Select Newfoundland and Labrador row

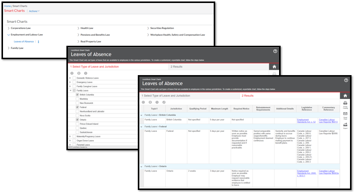click(92, 111)
